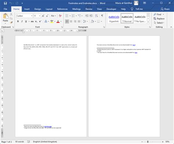
Task: Switch to the References tab
Action: [62, 9]
